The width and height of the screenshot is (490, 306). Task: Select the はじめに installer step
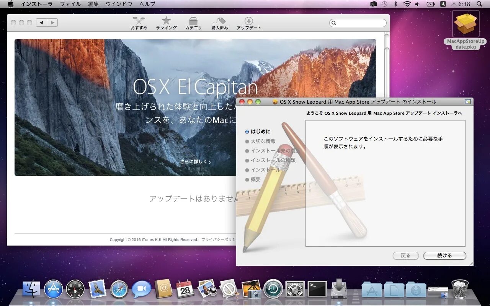258,132
